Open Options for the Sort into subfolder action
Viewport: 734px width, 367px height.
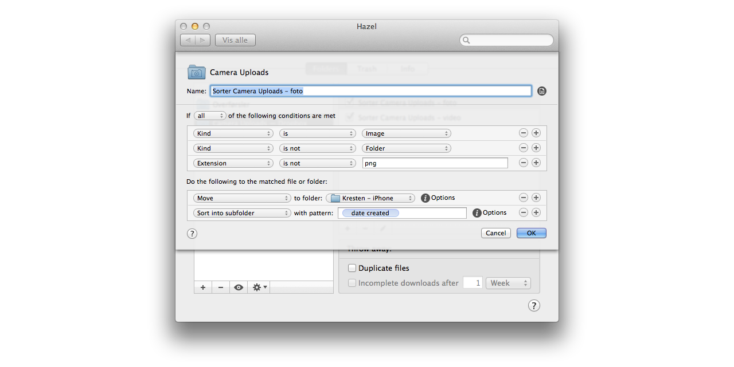pos(477,213)
